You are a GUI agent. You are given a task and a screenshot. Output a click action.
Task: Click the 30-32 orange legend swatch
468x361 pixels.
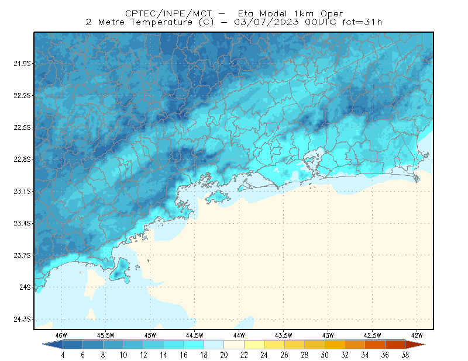pyautogui.click(x=335, y=345)
